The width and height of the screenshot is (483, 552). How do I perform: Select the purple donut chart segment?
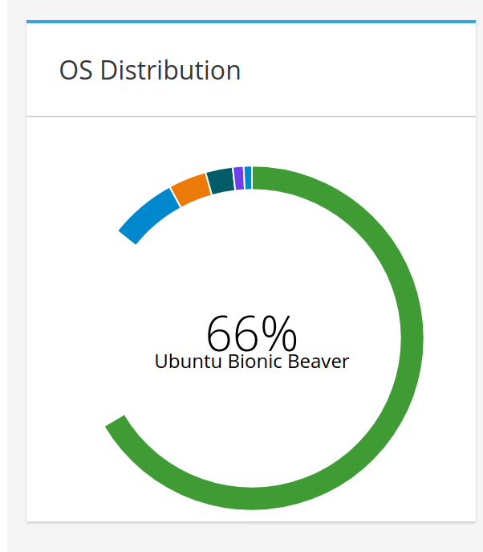[238, 178]
